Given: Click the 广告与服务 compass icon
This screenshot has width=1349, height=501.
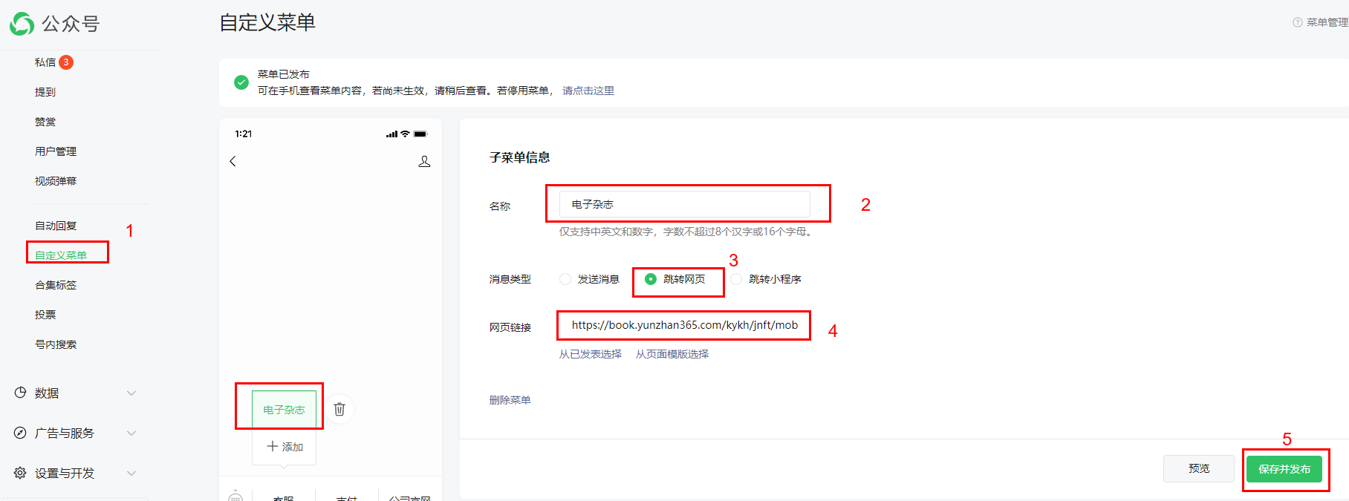Looking at the screenshot, I should 20,433.
